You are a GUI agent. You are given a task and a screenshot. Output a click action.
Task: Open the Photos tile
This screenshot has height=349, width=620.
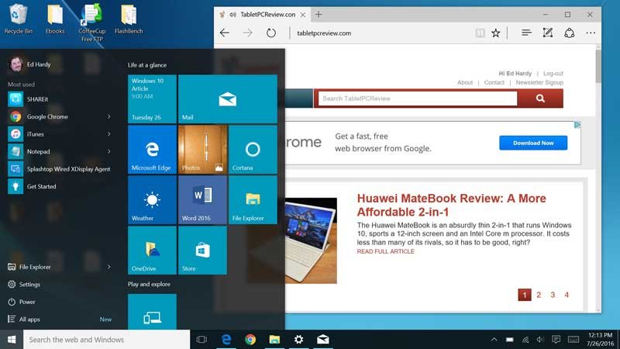click(202, 150)
